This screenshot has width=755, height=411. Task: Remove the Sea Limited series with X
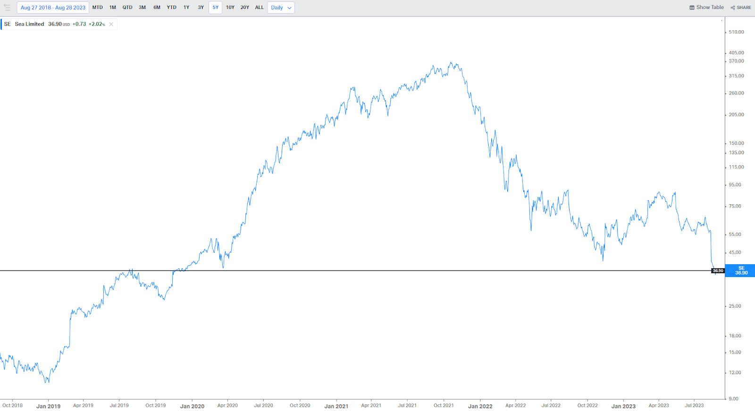[111, 24]
